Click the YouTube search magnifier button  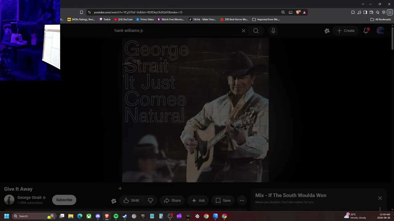pos(256,31)
